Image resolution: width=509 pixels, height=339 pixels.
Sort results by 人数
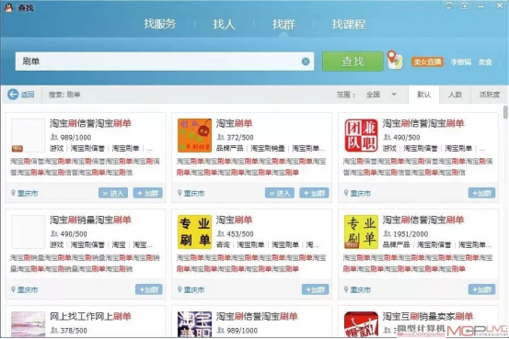(455, 95)
